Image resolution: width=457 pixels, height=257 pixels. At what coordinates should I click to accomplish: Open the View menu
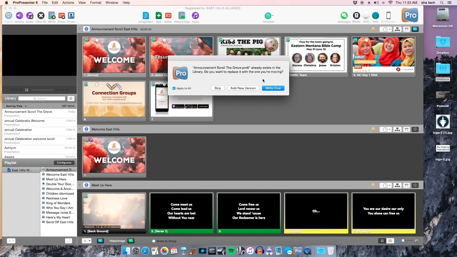coord(82,2)
